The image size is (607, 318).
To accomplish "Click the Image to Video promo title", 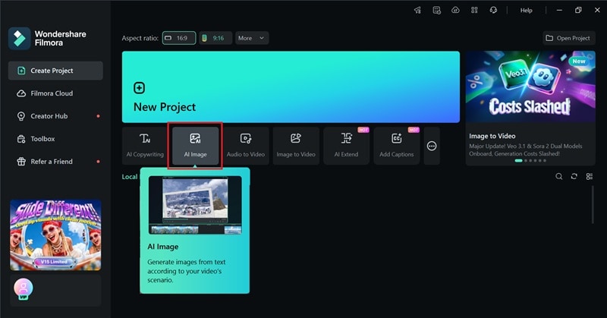I will [x=492, y=136].
